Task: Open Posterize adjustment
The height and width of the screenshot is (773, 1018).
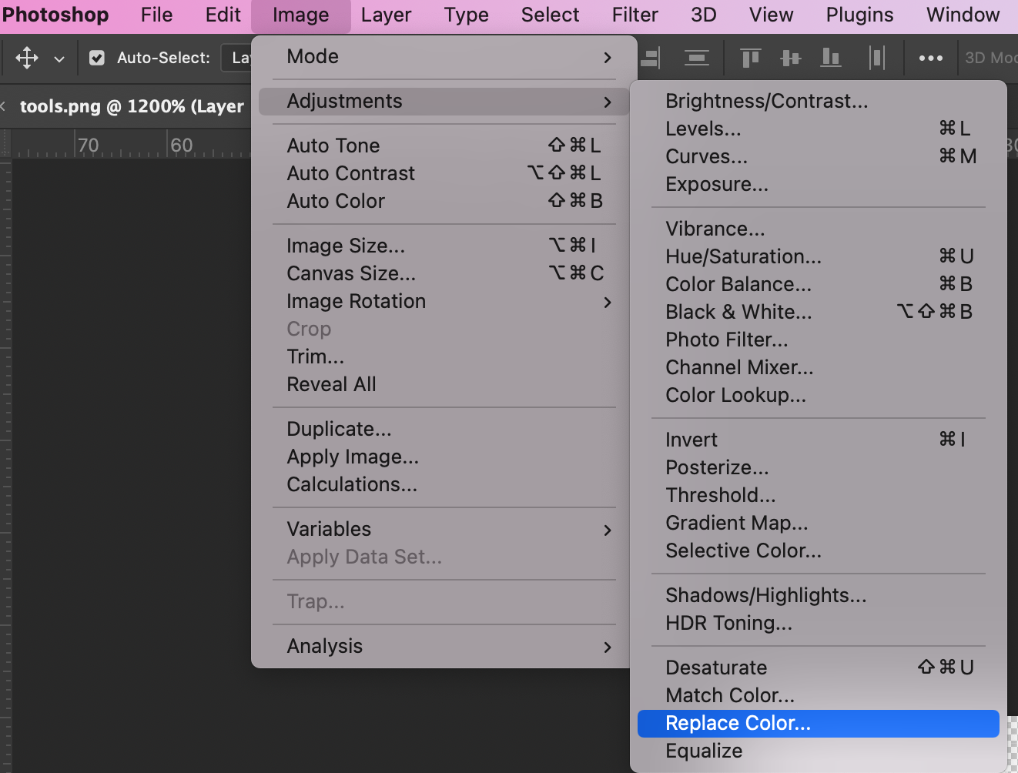Action: pos(819,467)
